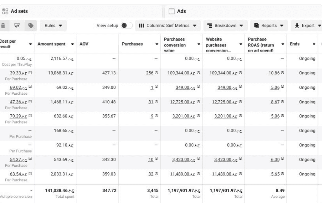This screenshot has height=207, width=322.
Task: Click the 69.02 cost per purchase link
Action: (x=18, y=88)
